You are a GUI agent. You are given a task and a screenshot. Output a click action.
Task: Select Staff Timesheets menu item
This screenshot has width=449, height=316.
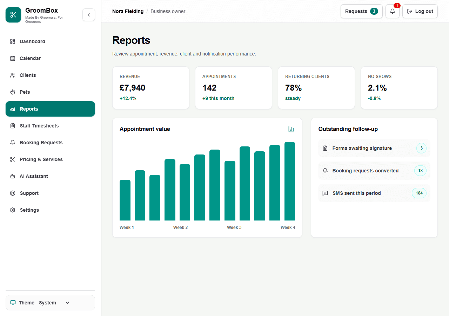click(50, 126)
